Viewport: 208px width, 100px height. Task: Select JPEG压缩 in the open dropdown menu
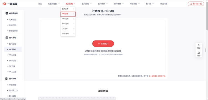[68, 34]
